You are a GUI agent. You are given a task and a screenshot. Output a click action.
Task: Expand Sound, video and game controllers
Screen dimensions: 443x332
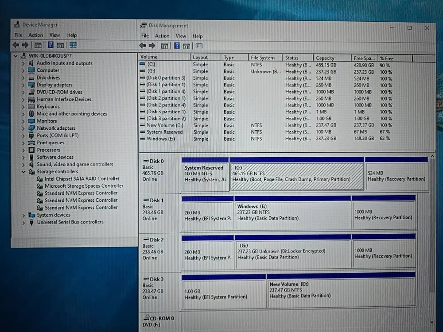(23, 164)
